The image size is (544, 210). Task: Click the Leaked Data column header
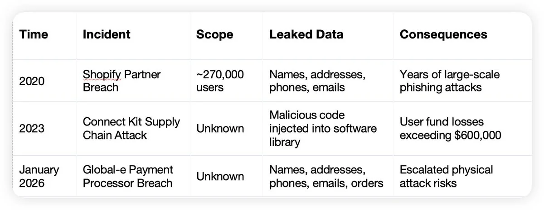click(306, 35)
